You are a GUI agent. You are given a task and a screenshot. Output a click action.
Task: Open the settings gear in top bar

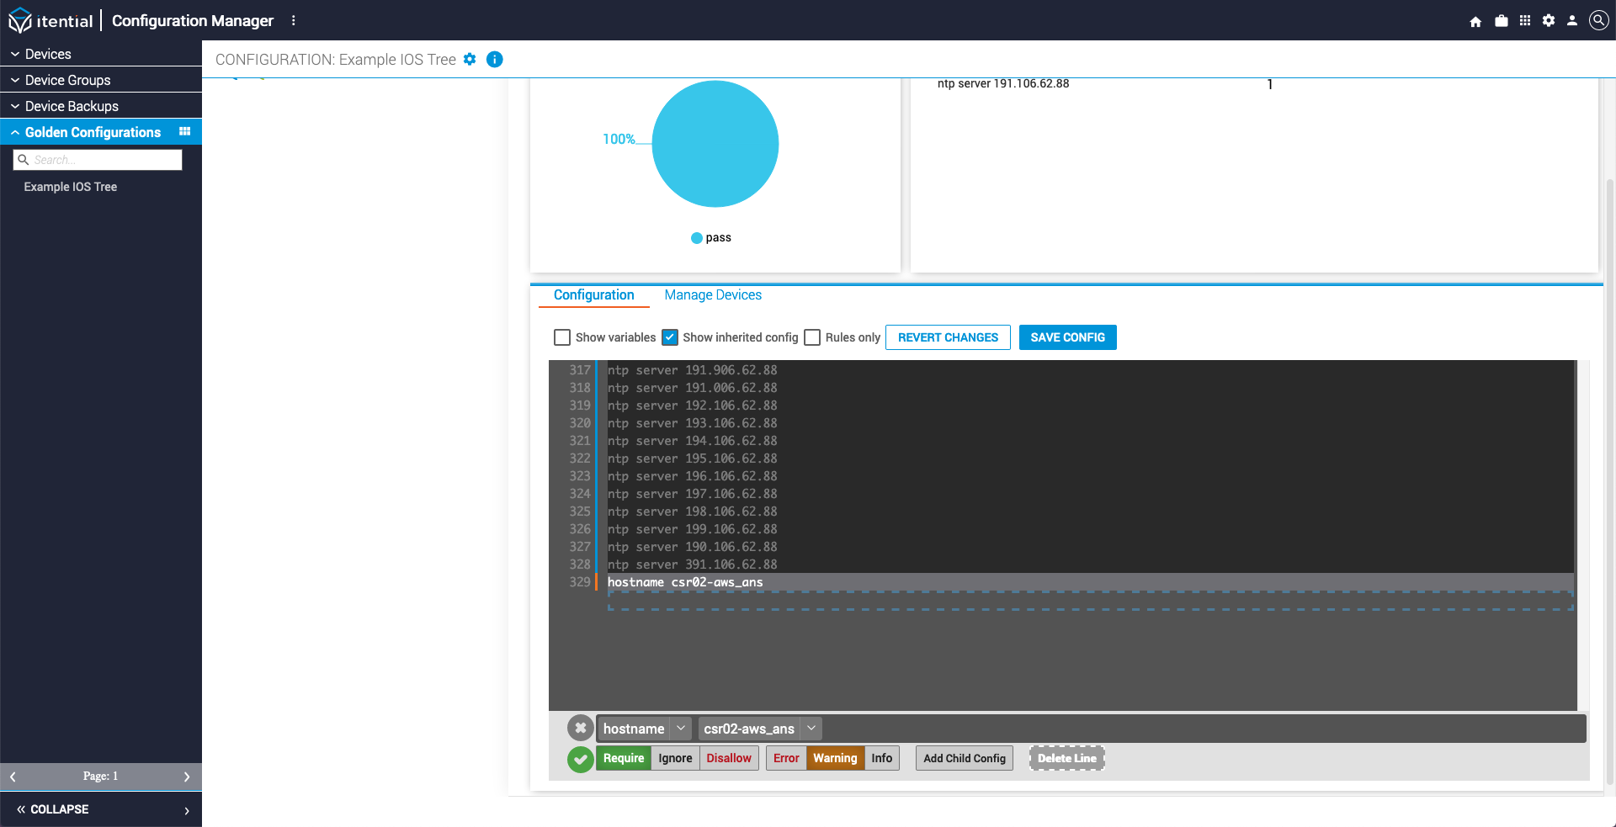coord(1549,21)
